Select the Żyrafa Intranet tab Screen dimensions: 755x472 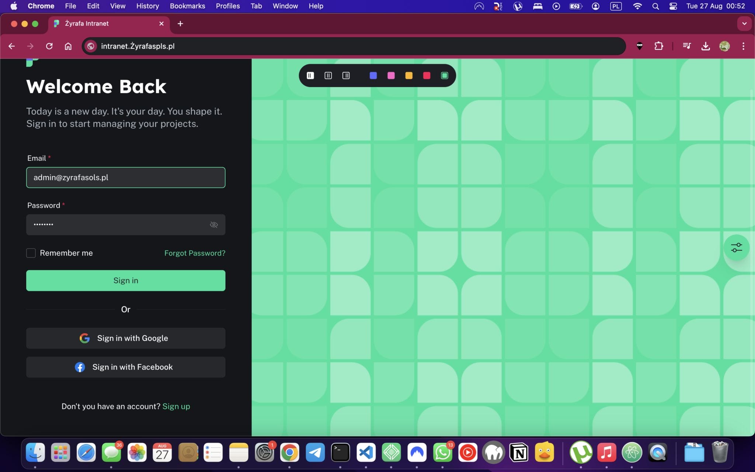tap(109, 24)
